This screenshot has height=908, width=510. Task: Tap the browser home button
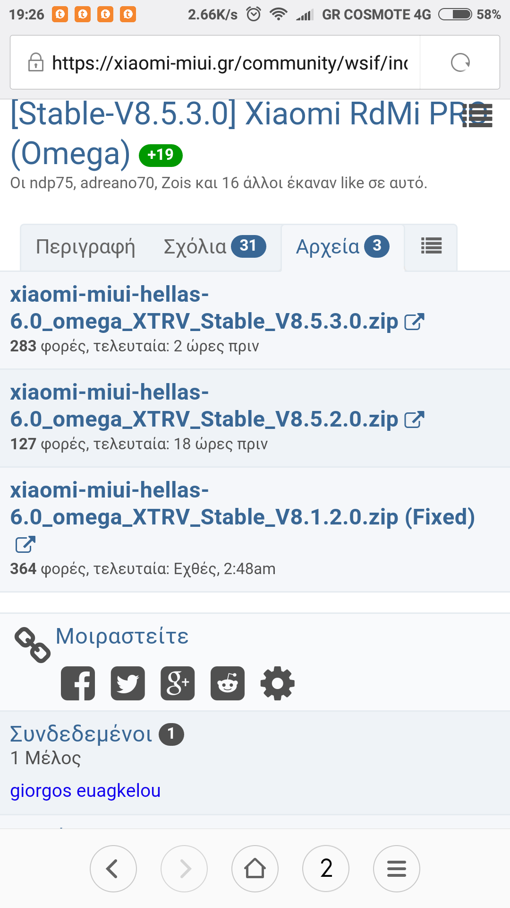(x=255, y=869)
